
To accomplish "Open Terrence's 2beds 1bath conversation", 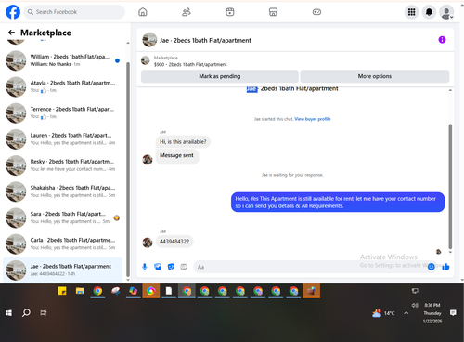I will (x=62, y=113).
